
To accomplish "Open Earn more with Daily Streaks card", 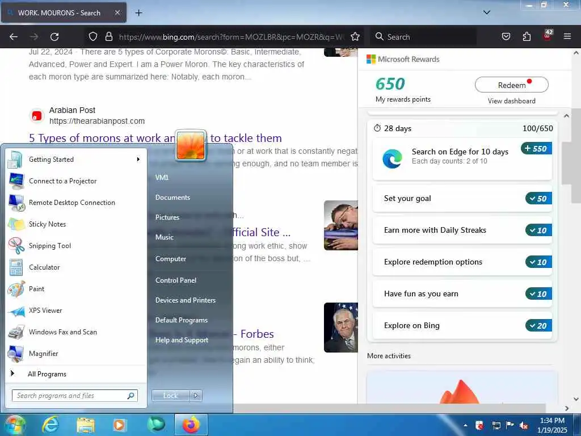I will tap(462, 230).
